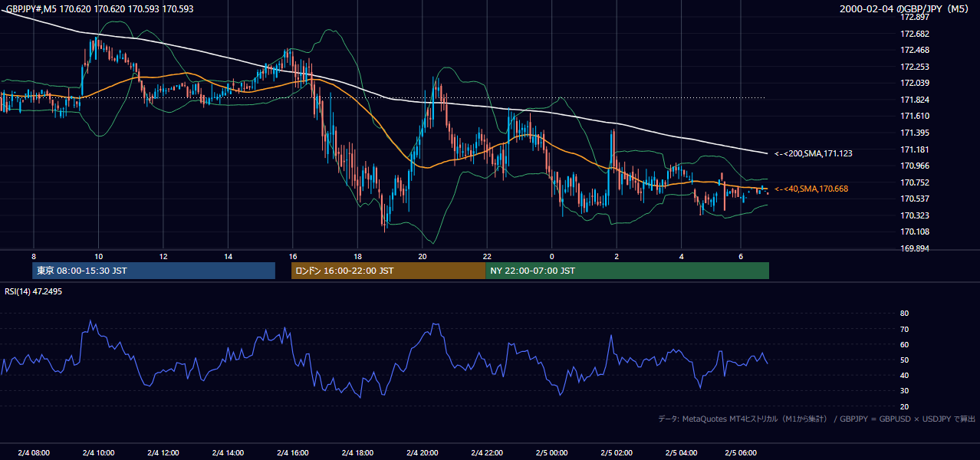Image resolution: width=980 pixels, height=460 pixels.
Task: Select the 200 SMA label 171.123
Action: 813,153
